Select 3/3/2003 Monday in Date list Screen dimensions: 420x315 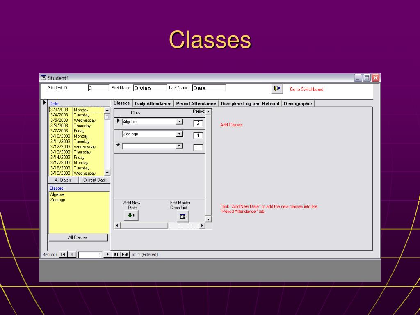coord(77,110)
